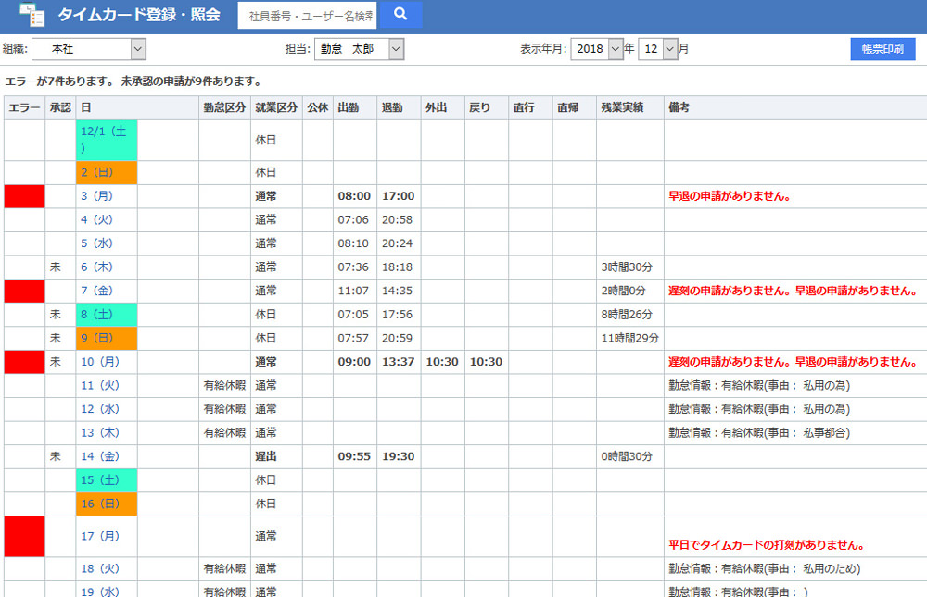Click the タイムカード登録・照会 page title
927x597 pixels.
(139, 15)
